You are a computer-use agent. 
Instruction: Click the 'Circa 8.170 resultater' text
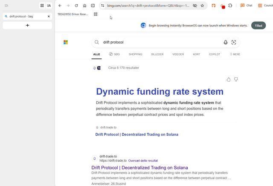(x=124, y=68)
